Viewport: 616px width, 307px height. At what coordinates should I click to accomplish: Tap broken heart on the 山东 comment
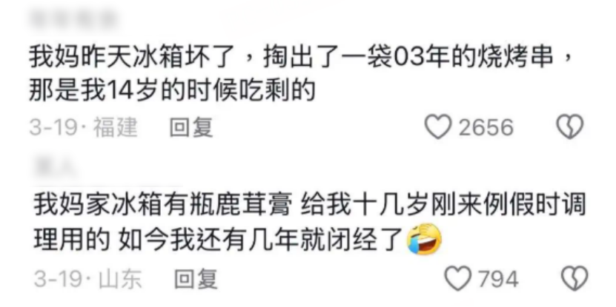tap(574, 278)
